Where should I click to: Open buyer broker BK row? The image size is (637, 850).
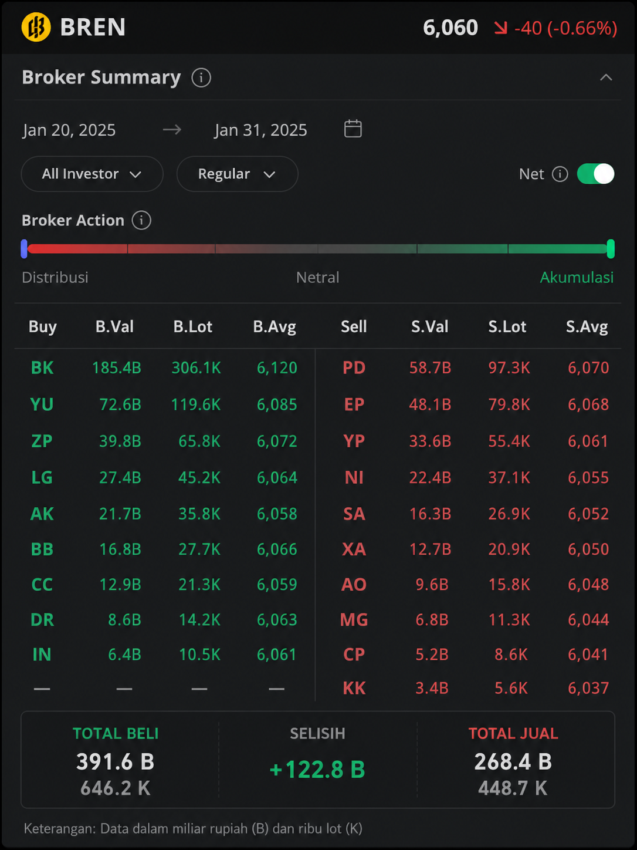click(x=164, y=367)
